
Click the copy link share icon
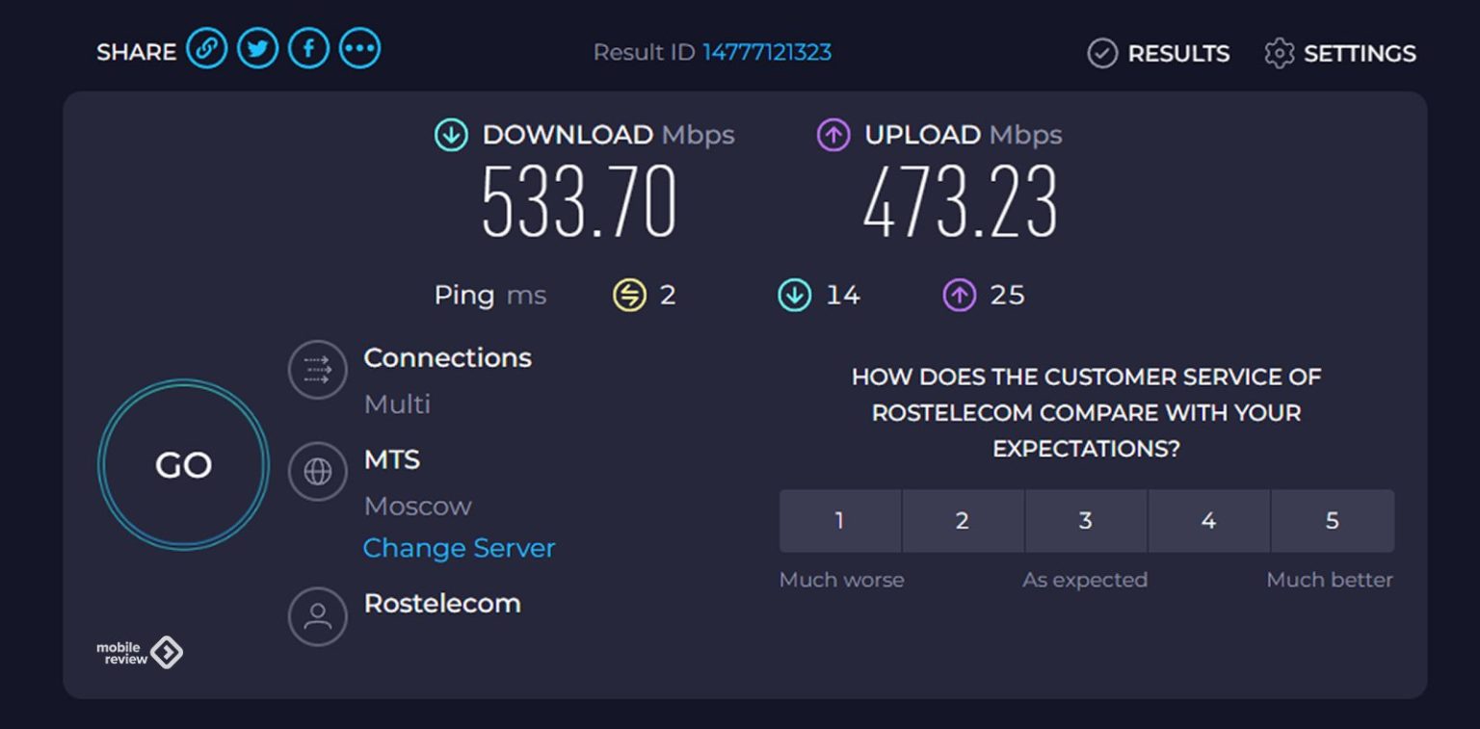206,49
